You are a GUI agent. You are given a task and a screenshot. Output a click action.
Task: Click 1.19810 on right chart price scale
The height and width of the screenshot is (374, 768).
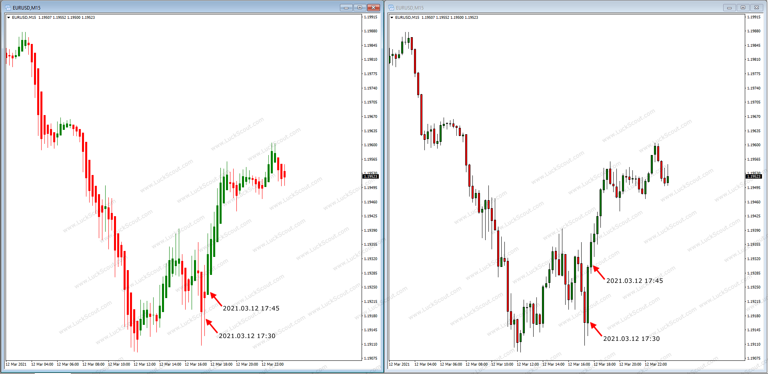tap(754, 60)
